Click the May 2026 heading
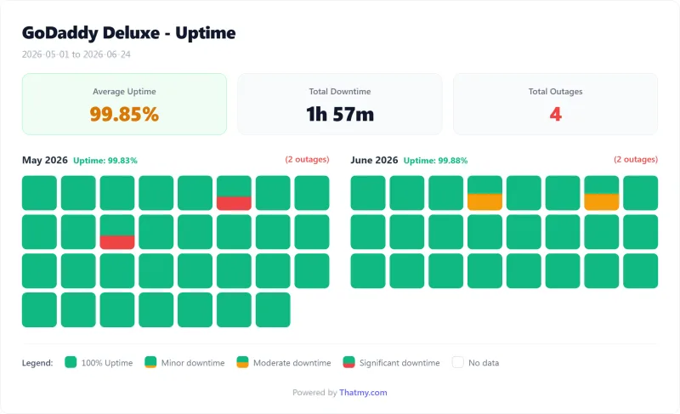 click(45, 160)
